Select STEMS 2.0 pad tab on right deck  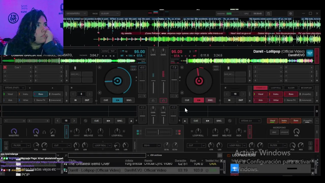261,88
